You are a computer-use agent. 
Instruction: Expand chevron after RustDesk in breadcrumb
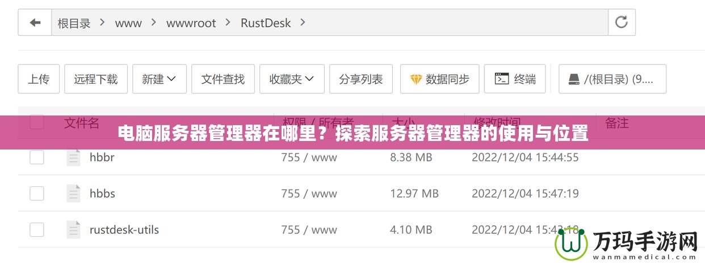[303, 23]
